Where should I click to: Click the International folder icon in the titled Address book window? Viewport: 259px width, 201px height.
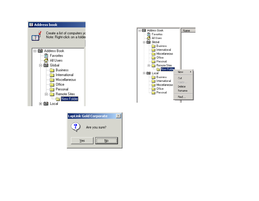(x=52, y=75)
